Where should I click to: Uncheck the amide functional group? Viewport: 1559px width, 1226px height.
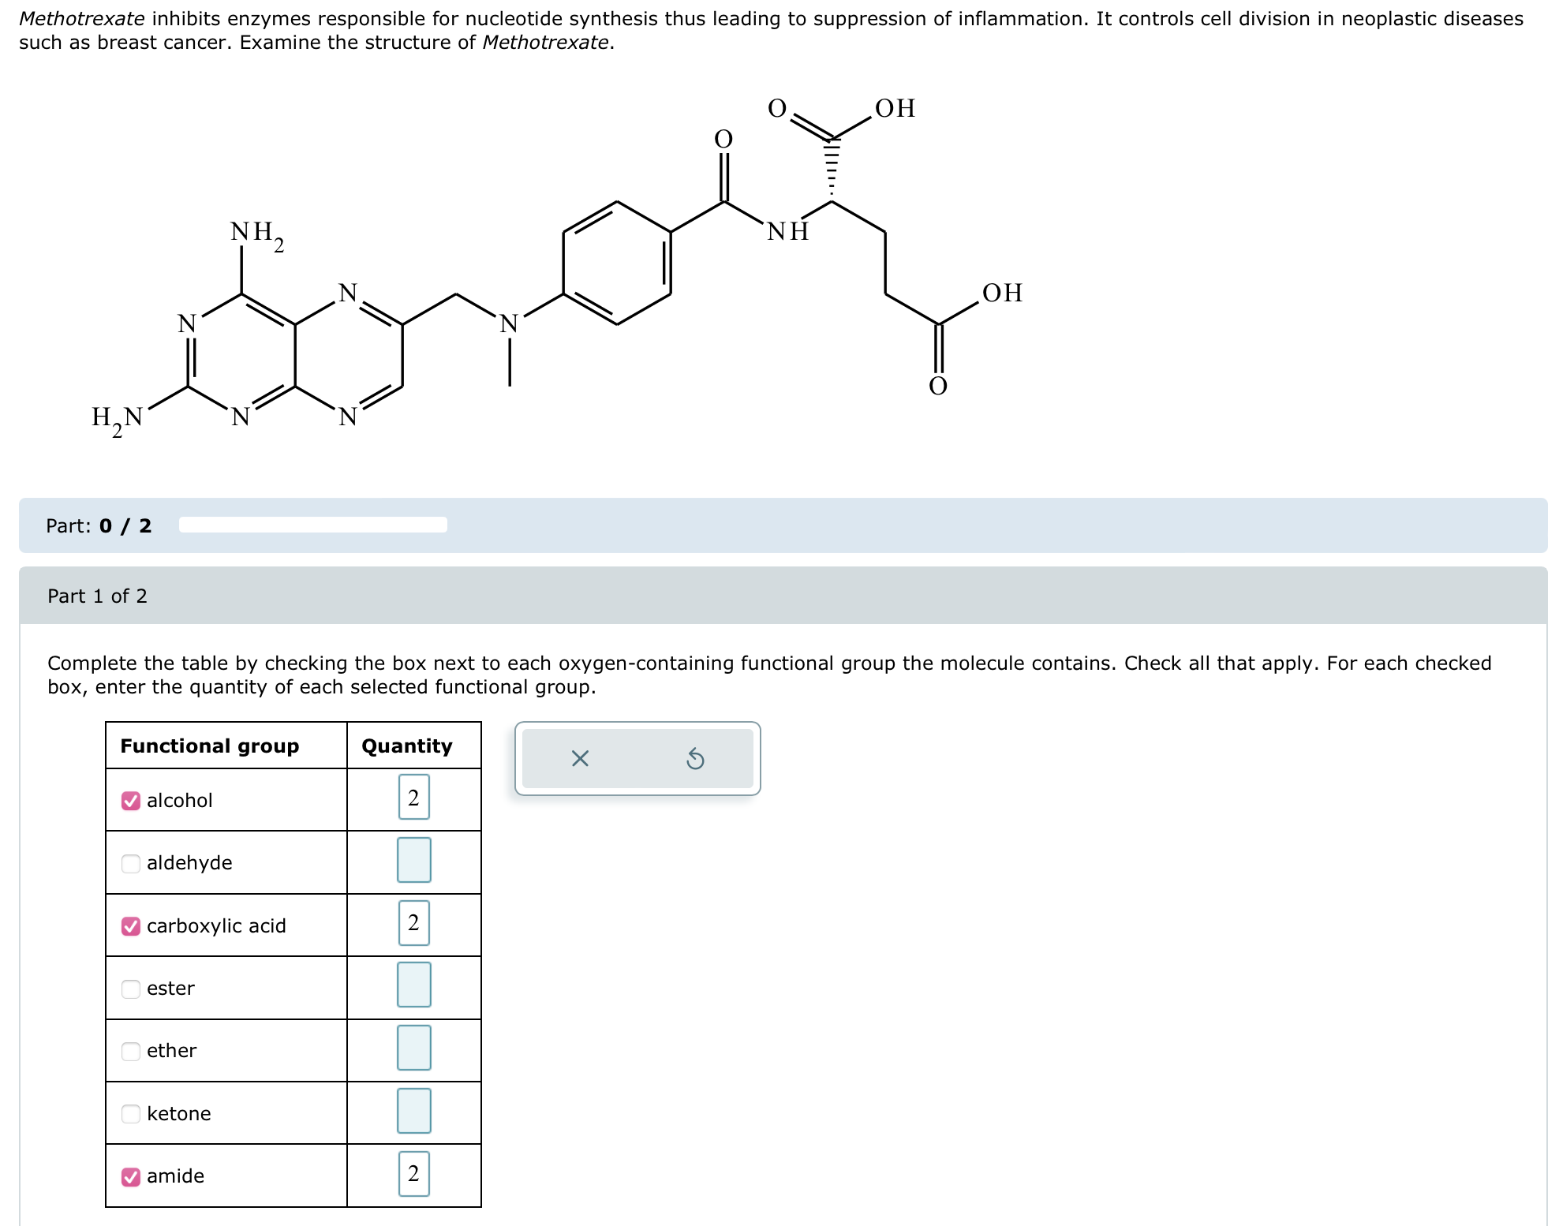(130, 1176)
